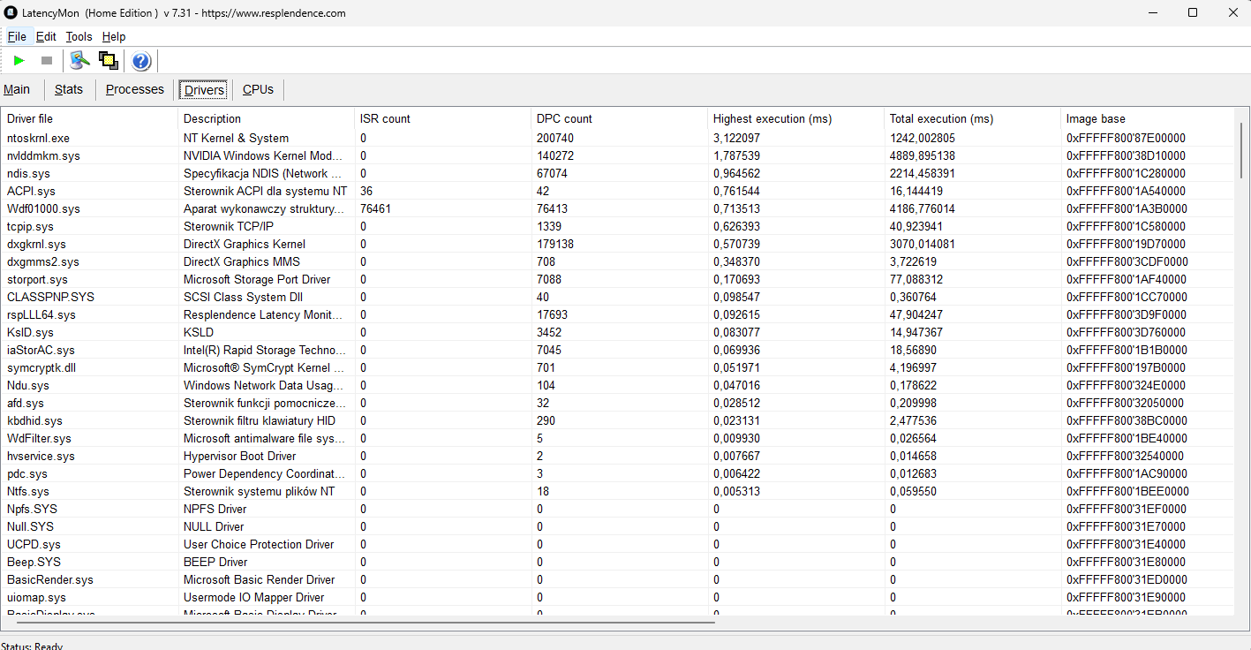The height and width of the screenshot is (650, 1251).
Task: Open the Tools menu
Action: (79, 36)
